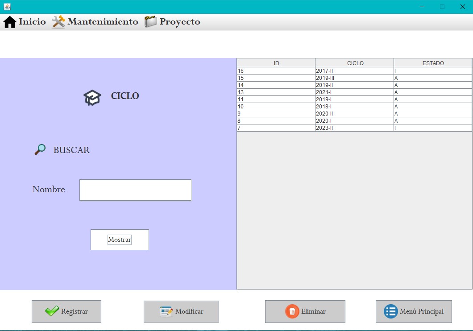The height and width of the screenshot is (331, 473).
Task: Click the Java icon in title bar
Action: coord(7,7)
